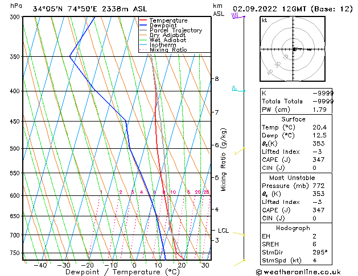This screenshot has height=276, width=358.
Task: Click the blue Dewpoint legend line swatch
Action: (x=144, y=26)
